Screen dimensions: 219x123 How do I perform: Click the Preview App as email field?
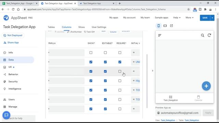pos(178,113)
